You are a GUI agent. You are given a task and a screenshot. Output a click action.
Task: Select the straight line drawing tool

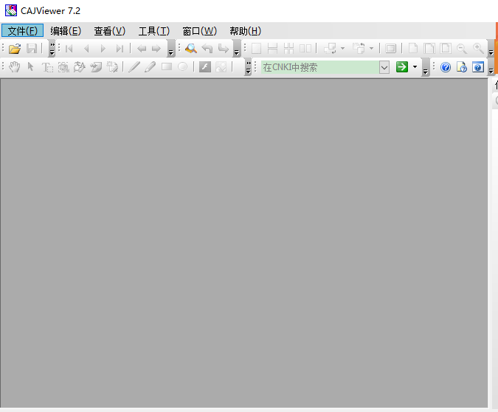tap(134, 66)
